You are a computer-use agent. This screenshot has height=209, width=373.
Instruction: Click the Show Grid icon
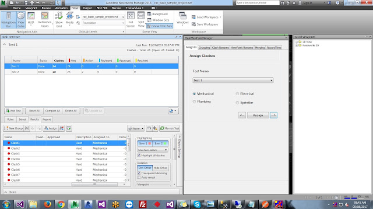(x=59, y=20)
